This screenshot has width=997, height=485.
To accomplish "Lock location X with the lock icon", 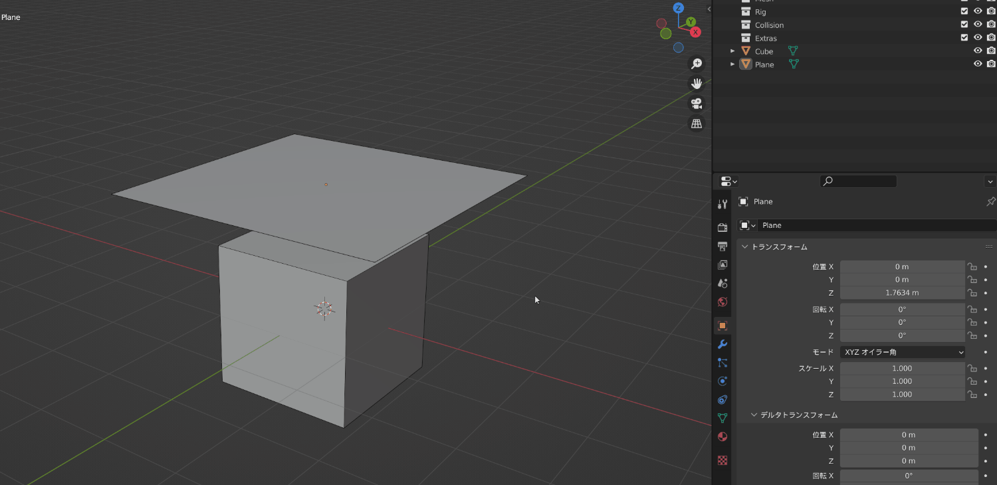I will pyautogui.click(x=972, y=266).
